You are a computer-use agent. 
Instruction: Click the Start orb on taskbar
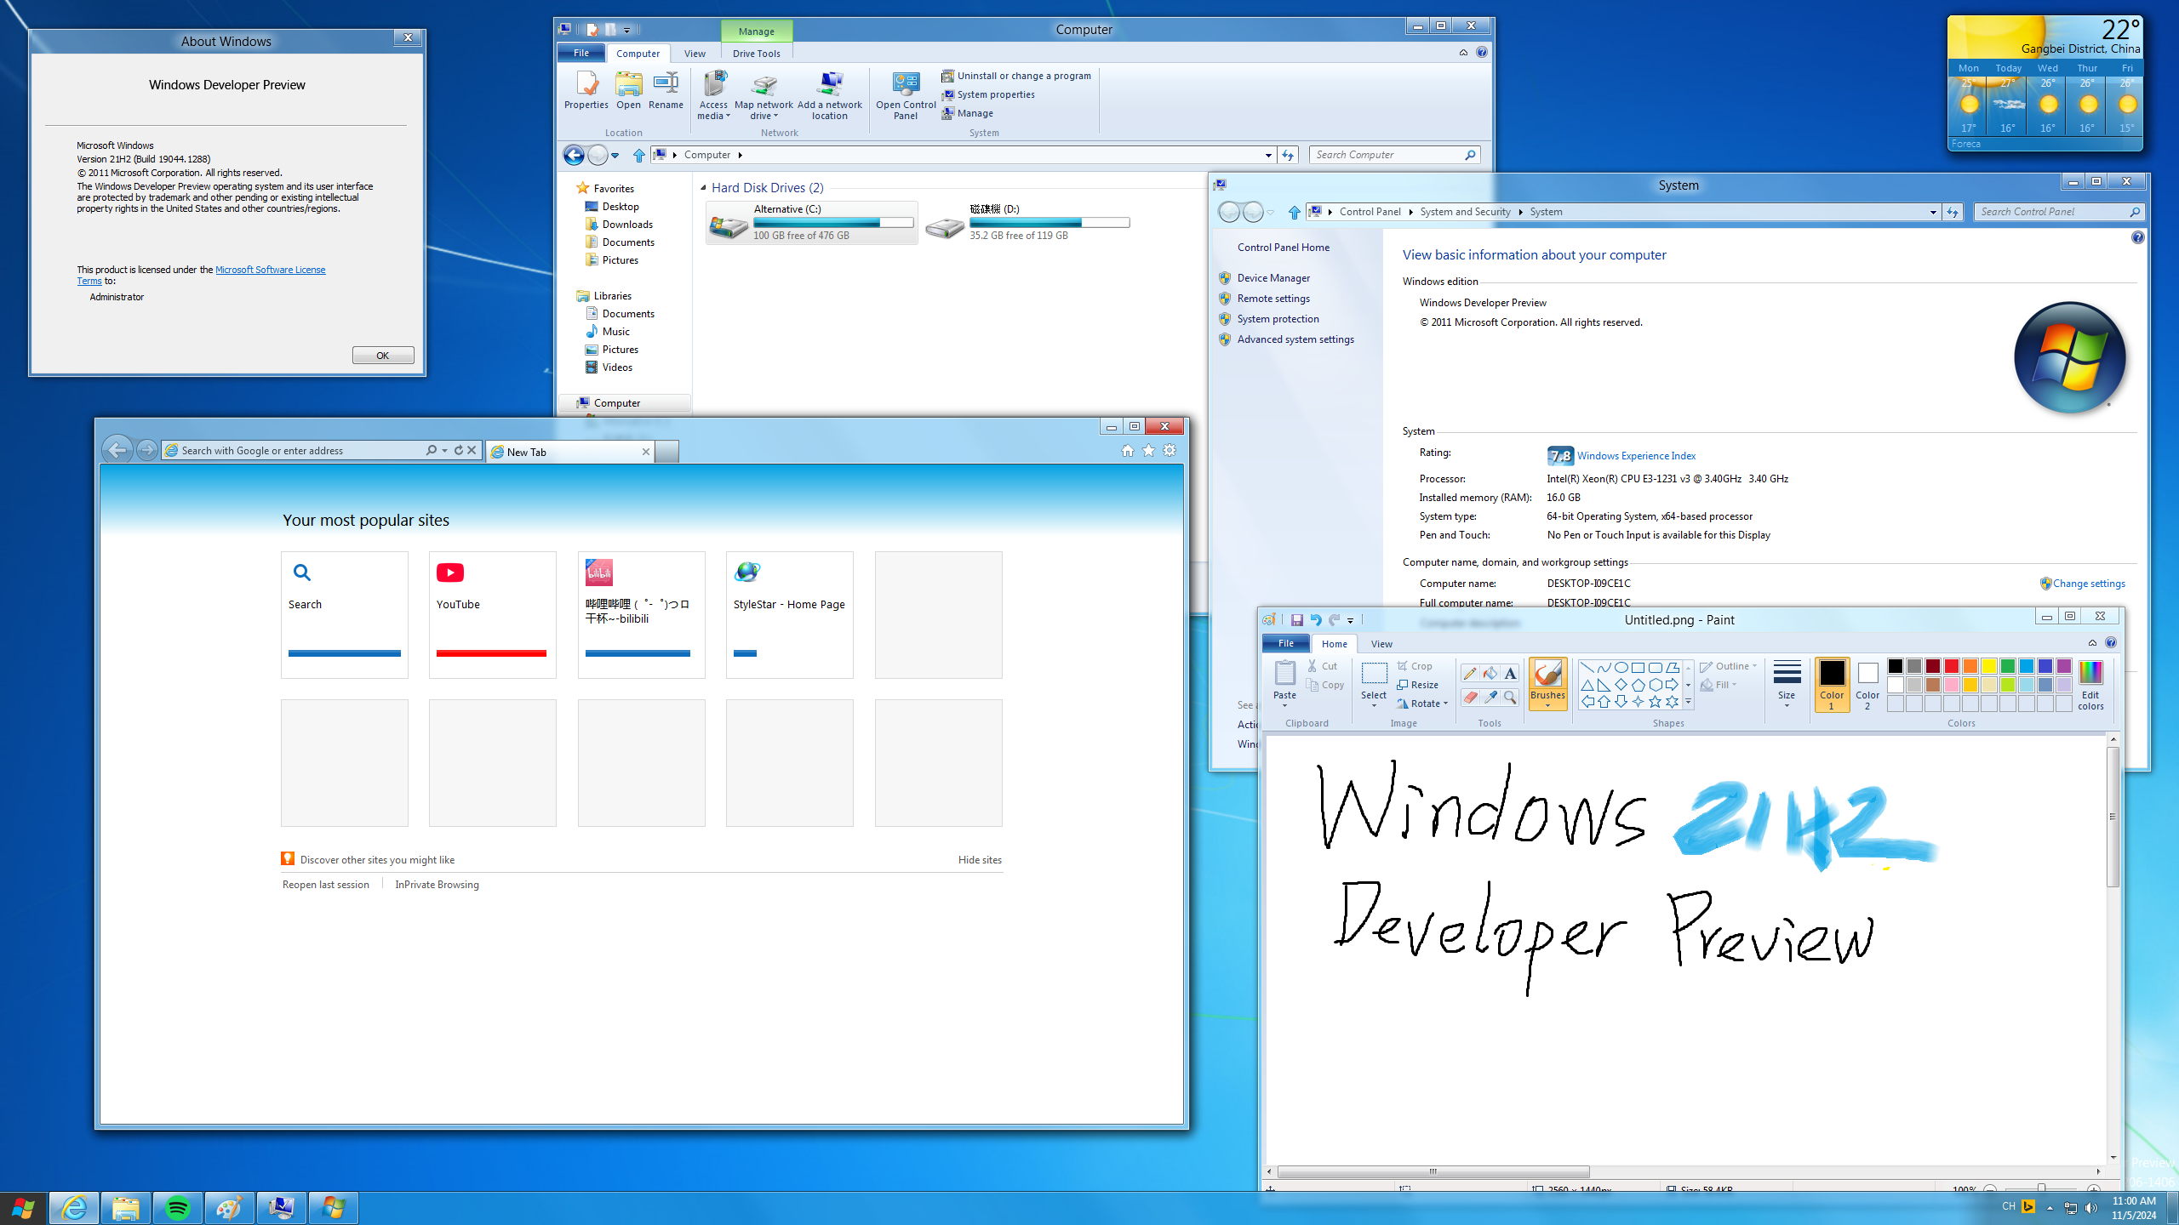tap(23, 1208)
